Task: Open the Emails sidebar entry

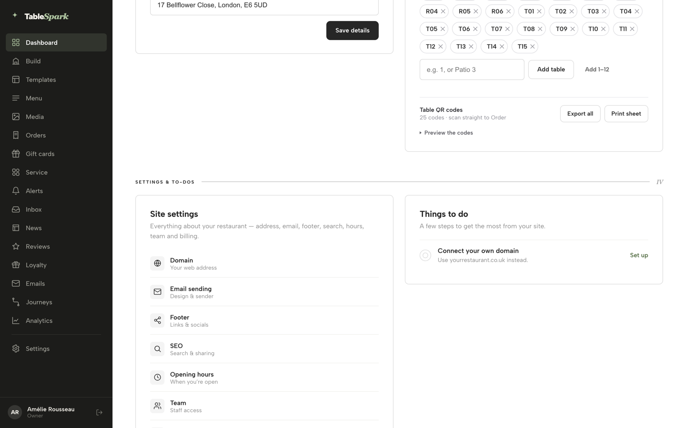Action: point(56,283)
